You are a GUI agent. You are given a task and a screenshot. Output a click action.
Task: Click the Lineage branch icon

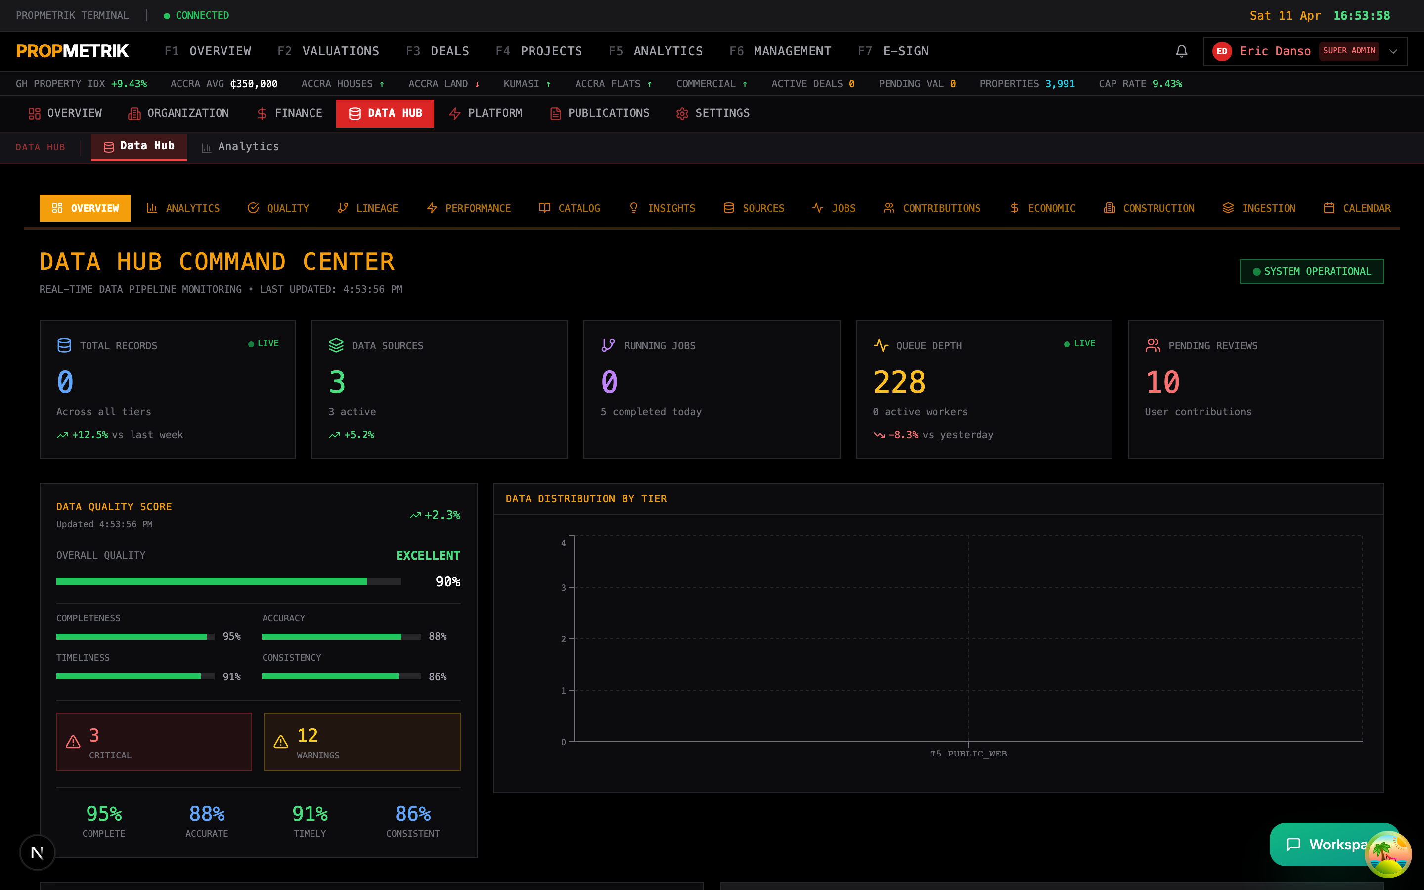[x=343, y=208]
